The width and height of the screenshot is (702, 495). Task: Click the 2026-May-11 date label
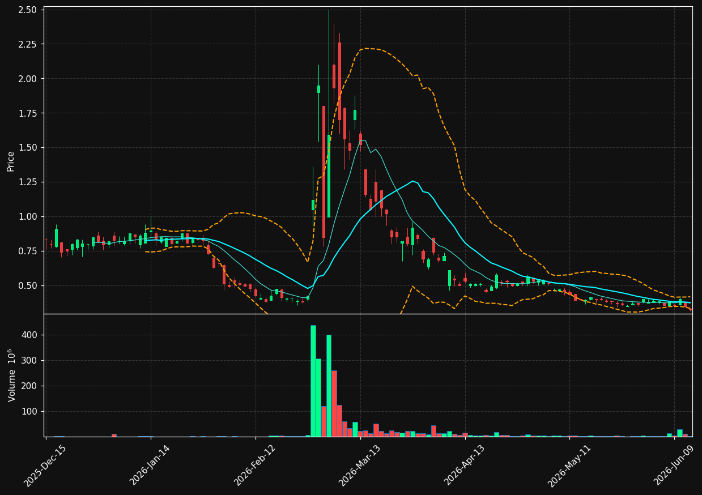pos(569,466)
